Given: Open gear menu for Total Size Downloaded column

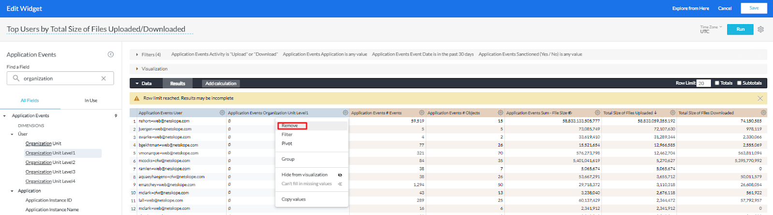Looking at the screenshot, I should (x=764, y=113).
